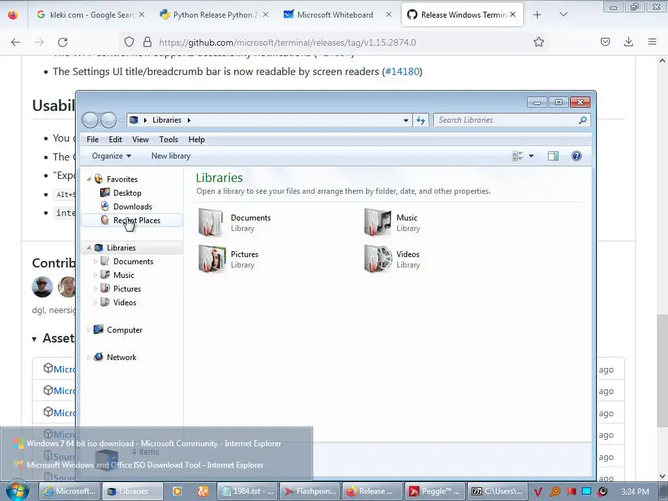Select Recent Places in Favorites

pyautogui.click(x=132, y=220)
